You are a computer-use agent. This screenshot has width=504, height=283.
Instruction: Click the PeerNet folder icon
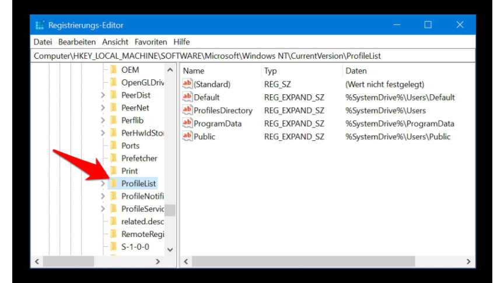point(114,108)
